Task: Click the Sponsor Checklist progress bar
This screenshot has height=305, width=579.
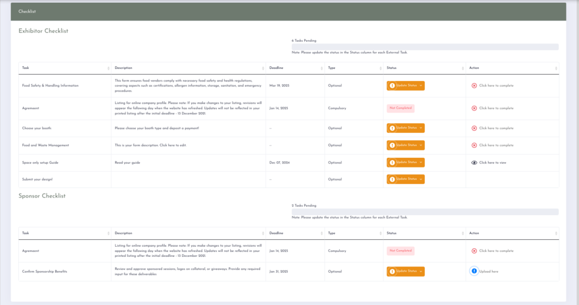Action: click(x=425, y=212)
